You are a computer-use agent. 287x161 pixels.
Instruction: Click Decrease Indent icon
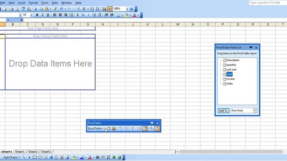pyautogui.click(x=106, y=15)
